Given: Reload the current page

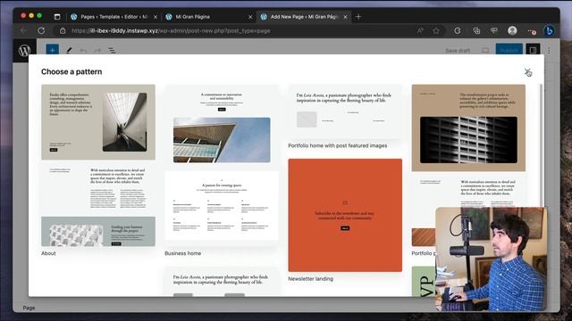Looking at the screenshot, I should point(41,31).
